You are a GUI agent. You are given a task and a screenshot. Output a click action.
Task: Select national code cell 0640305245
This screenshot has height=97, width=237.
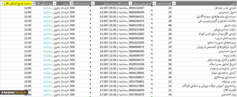point(140,38)
